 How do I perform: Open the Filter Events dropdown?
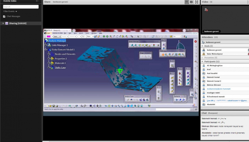point(10,11)
